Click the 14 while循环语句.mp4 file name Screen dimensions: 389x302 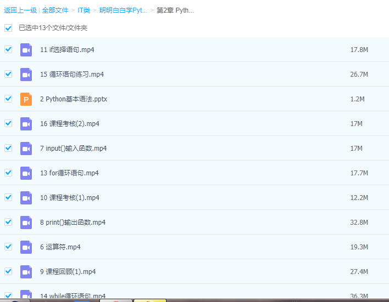(73, 296)
